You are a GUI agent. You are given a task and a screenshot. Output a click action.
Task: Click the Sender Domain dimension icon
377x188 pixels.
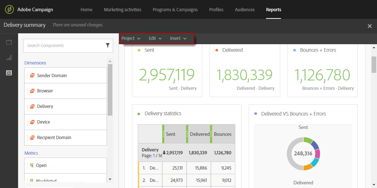32,76
